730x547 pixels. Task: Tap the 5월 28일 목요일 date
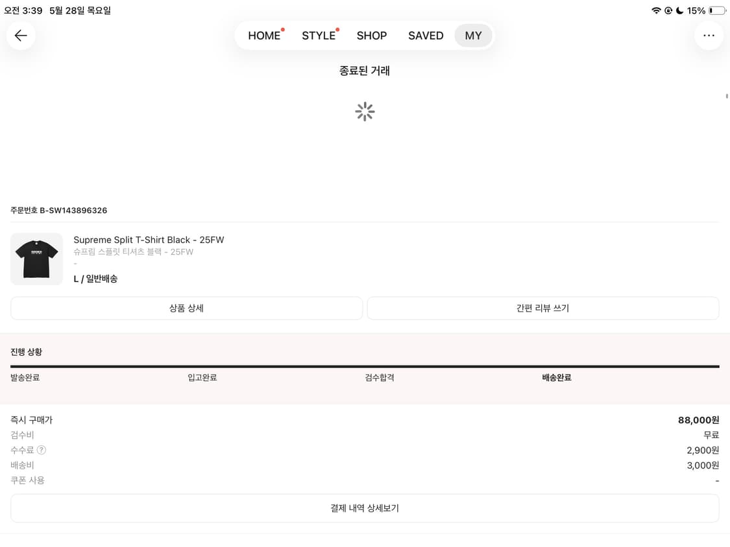click(x=80, y=10)
